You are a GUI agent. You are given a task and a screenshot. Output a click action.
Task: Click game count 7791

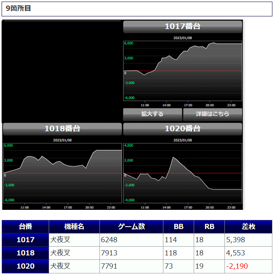109,266
